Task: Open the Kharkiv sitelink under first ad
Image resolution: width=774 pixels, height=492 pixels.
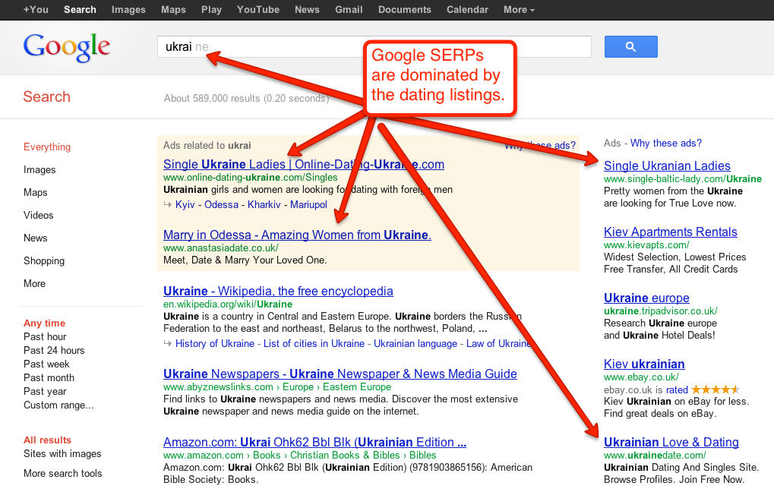Action: click(264, 204)
